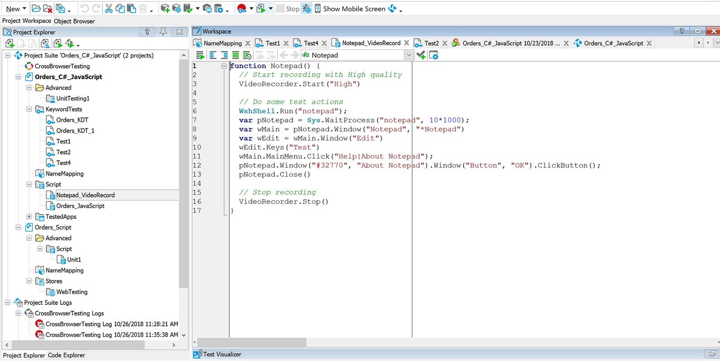
Task: Click Show Mobile Screen button
Action: tap(350, 9)
